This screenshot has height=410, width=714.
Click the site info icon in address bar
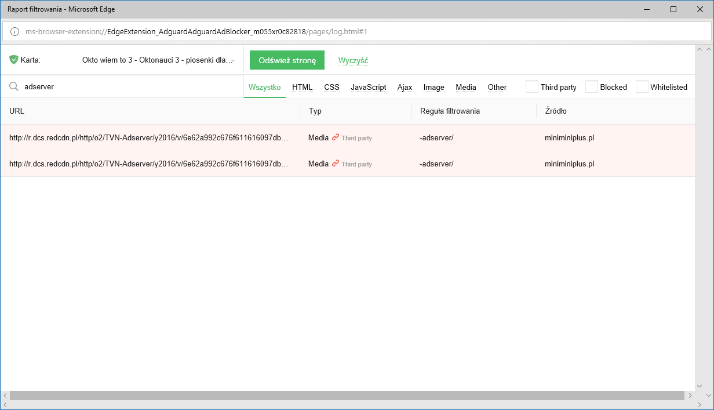click(x=15, y=31)
